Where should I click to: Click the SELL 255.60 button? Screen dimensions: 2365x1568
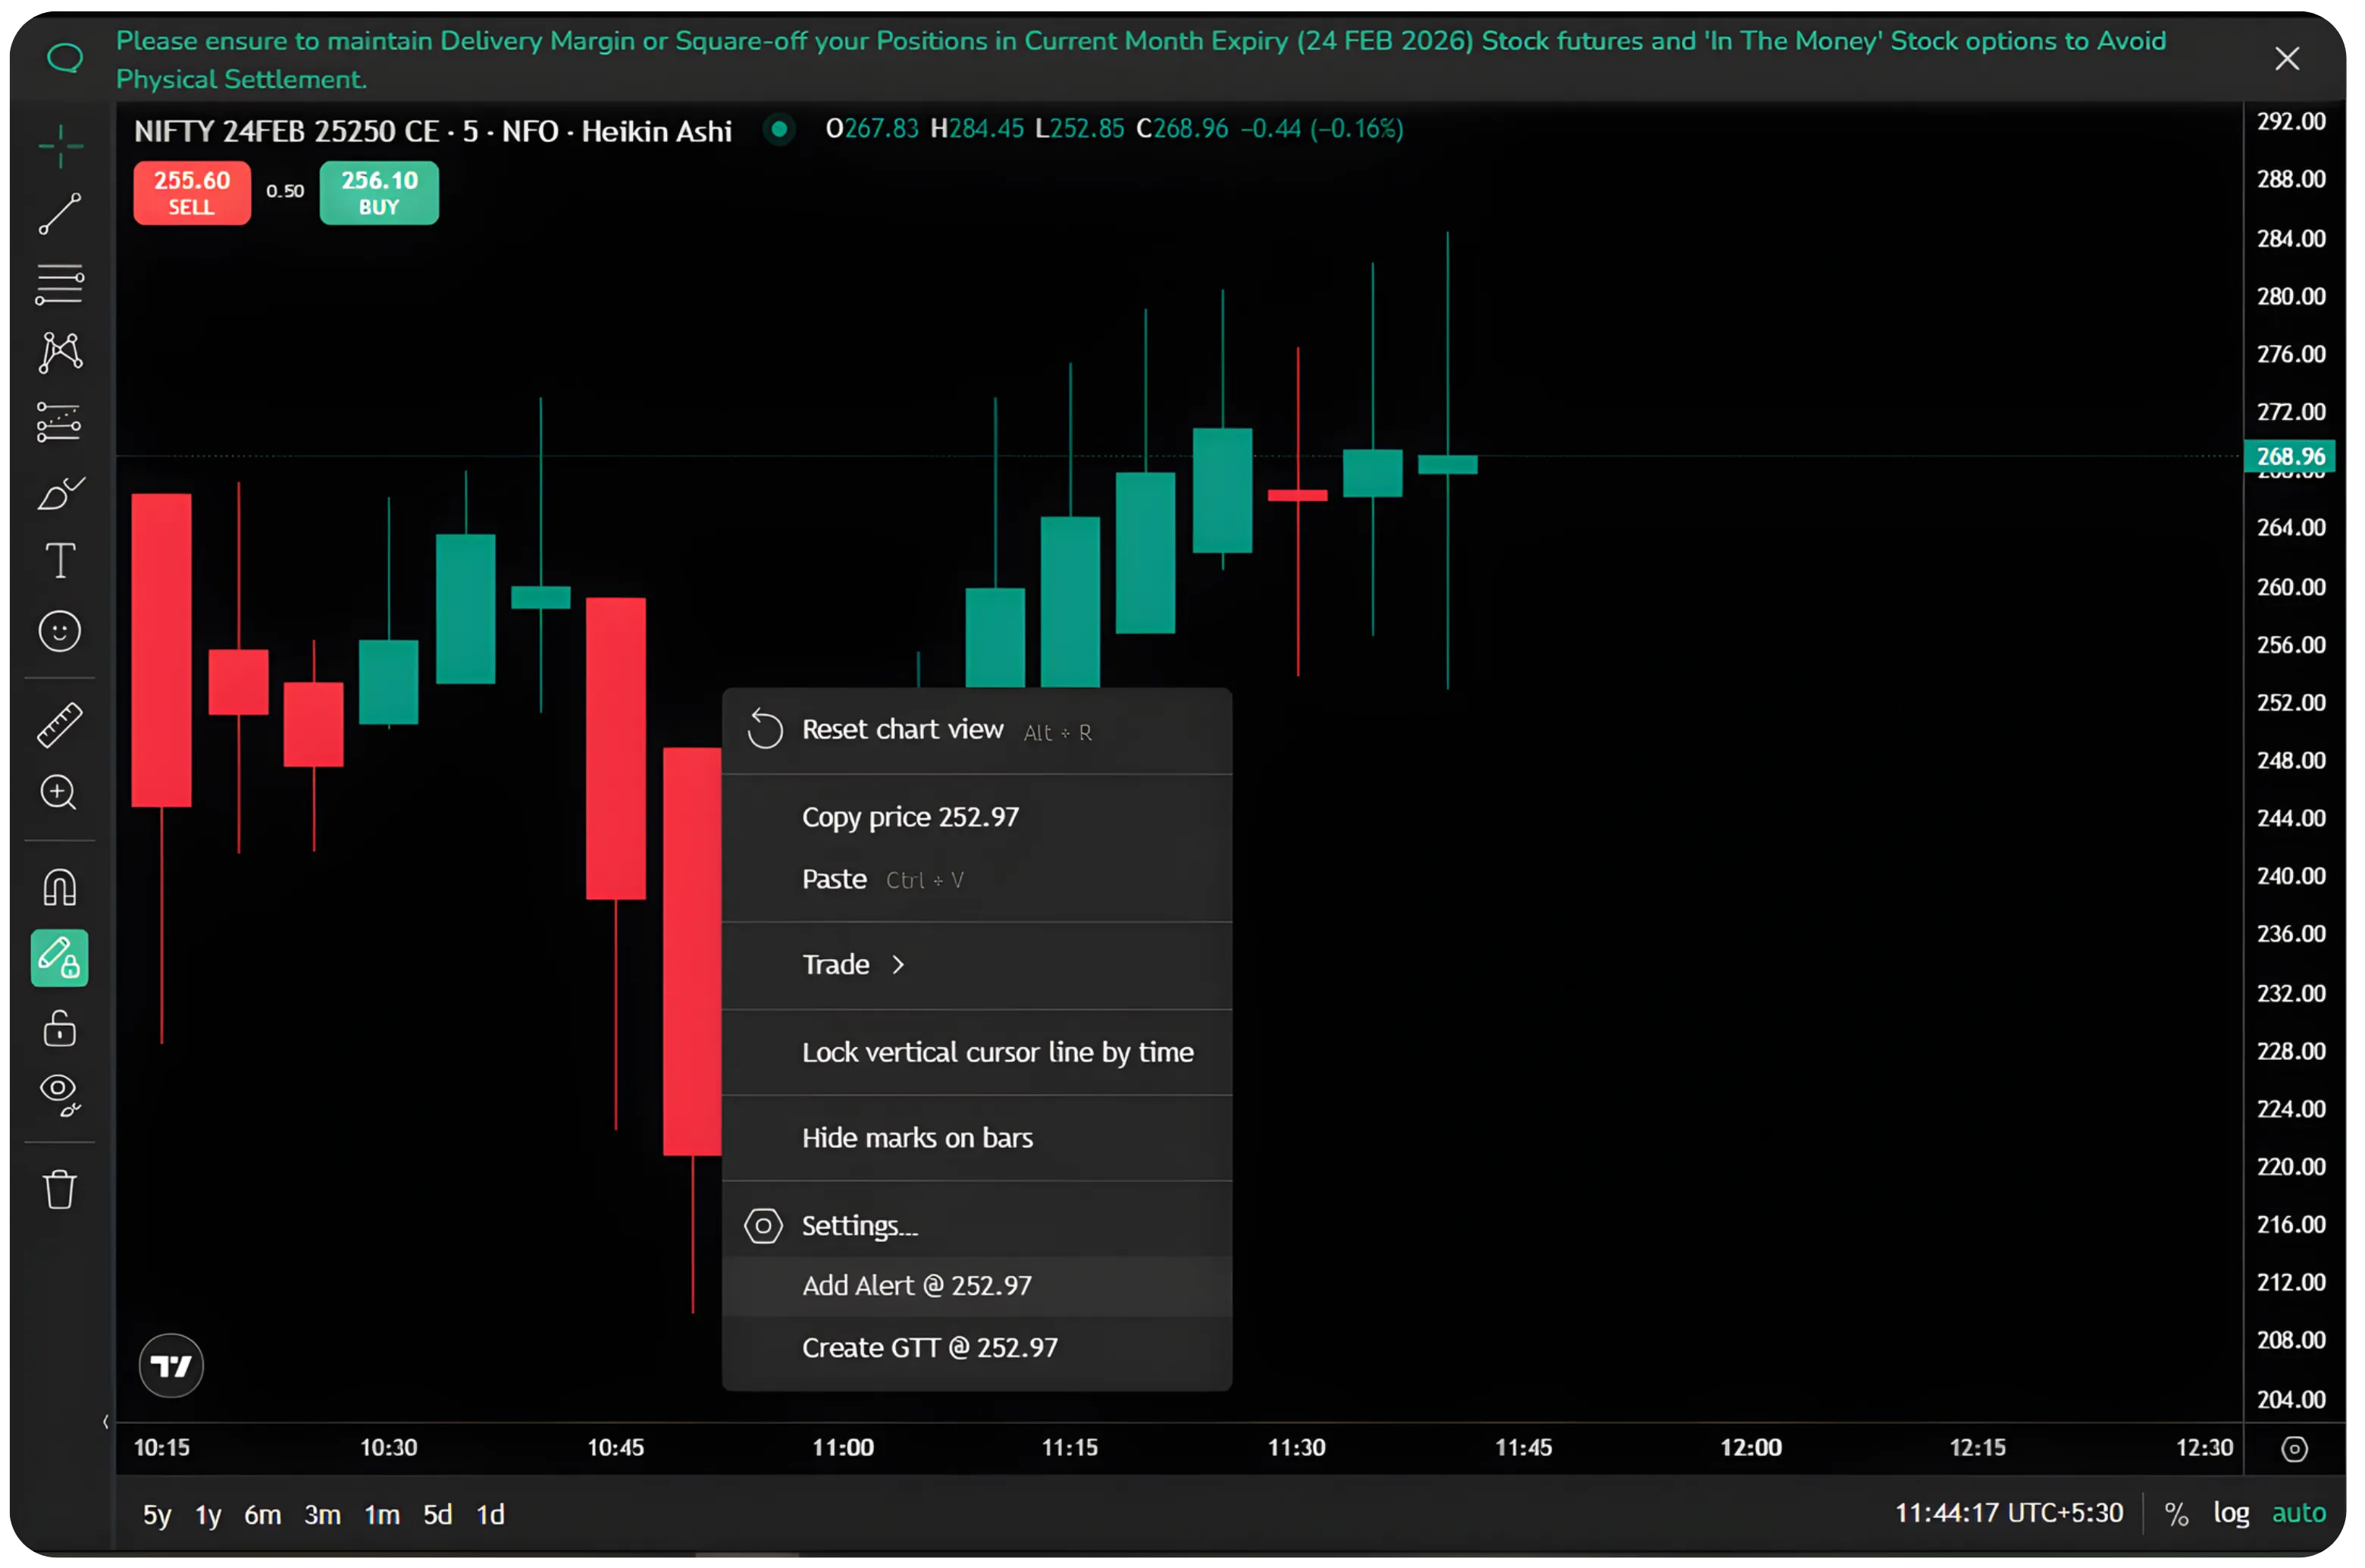(191, 192)
